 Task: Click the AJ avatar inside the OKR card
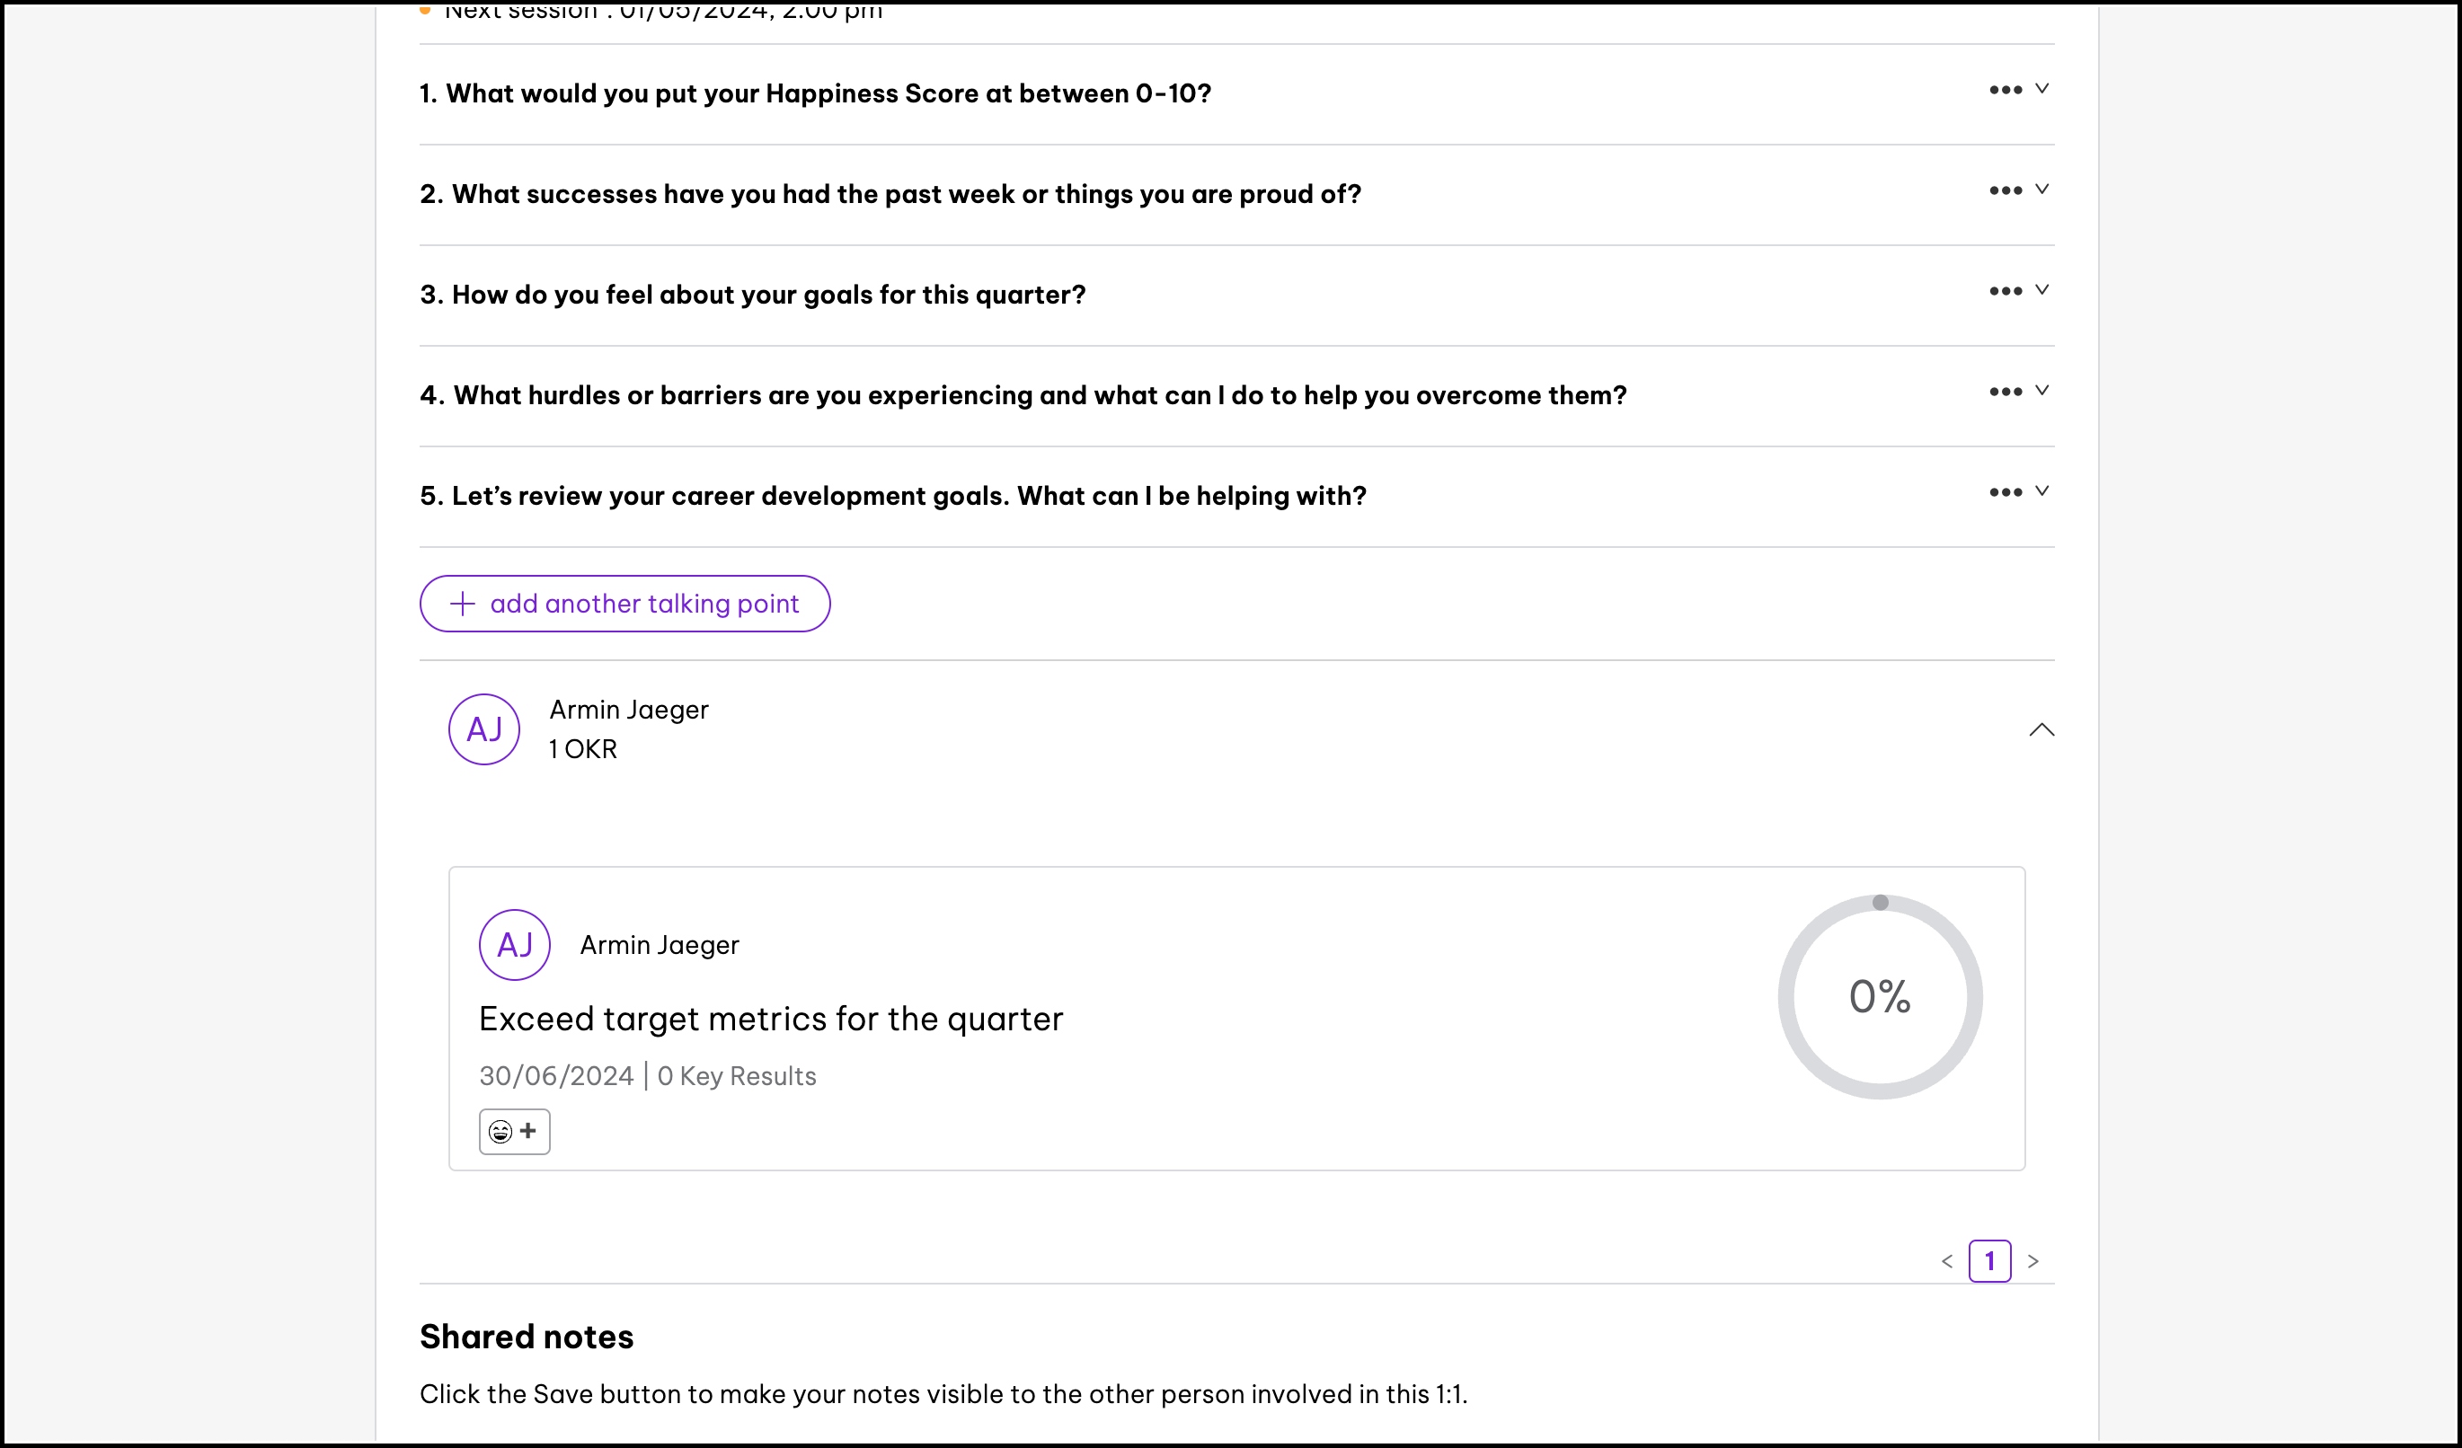514,944
